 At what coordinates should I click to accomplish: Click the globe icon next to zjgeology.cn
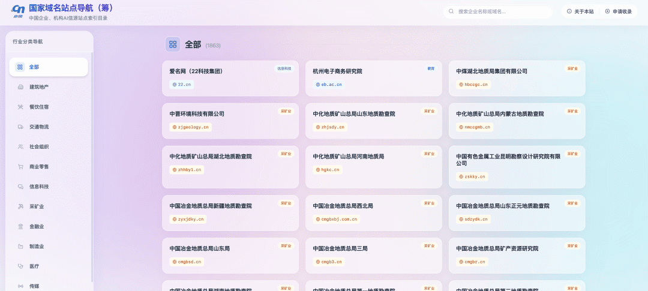click(x=175, y=127)
